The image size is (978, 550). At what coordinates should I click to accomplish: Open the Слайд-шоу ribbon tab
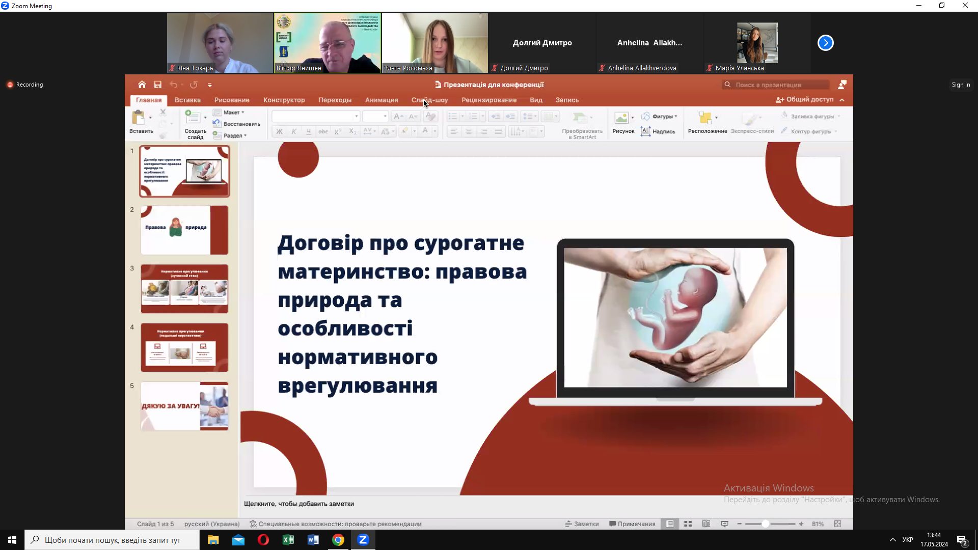[429, 100]
